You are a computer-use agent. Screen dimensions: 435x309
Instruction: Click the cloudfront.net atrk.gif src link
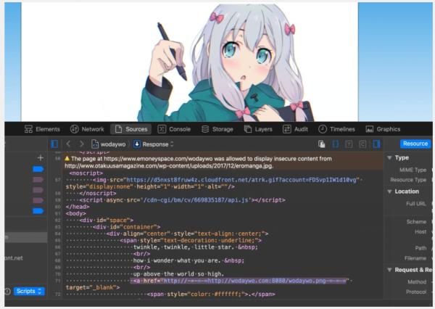(x=241, y=180)
